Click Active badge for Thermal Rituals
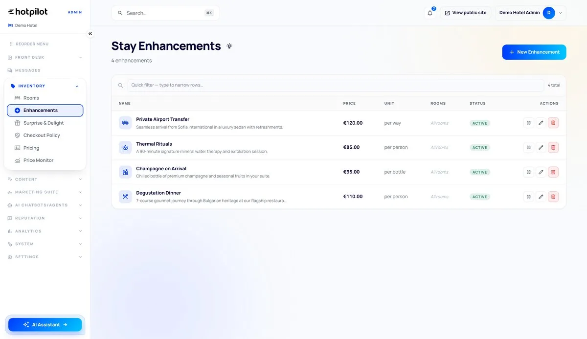This screenshot has width=587, height=339. coord(480,148)
